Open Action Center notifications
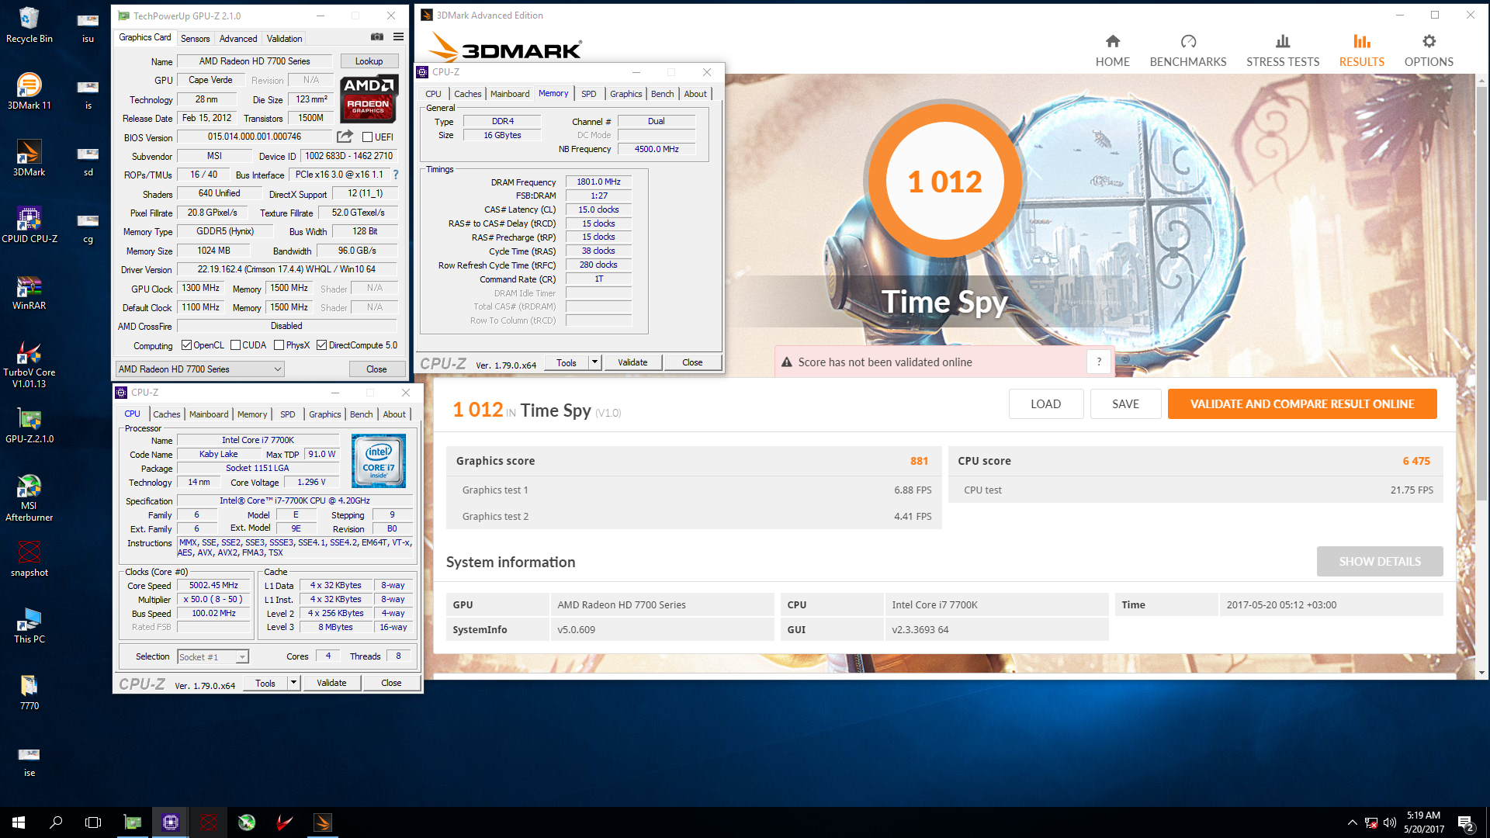This screenshot has height=838, width=1490. pyautogui.click(x=1466, y=822)
